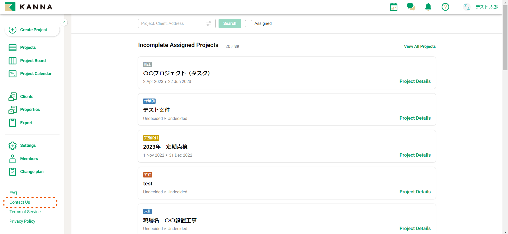Screen dimensions: 508x234
Task: Go to Projects in sidebar
Action: 28,48
